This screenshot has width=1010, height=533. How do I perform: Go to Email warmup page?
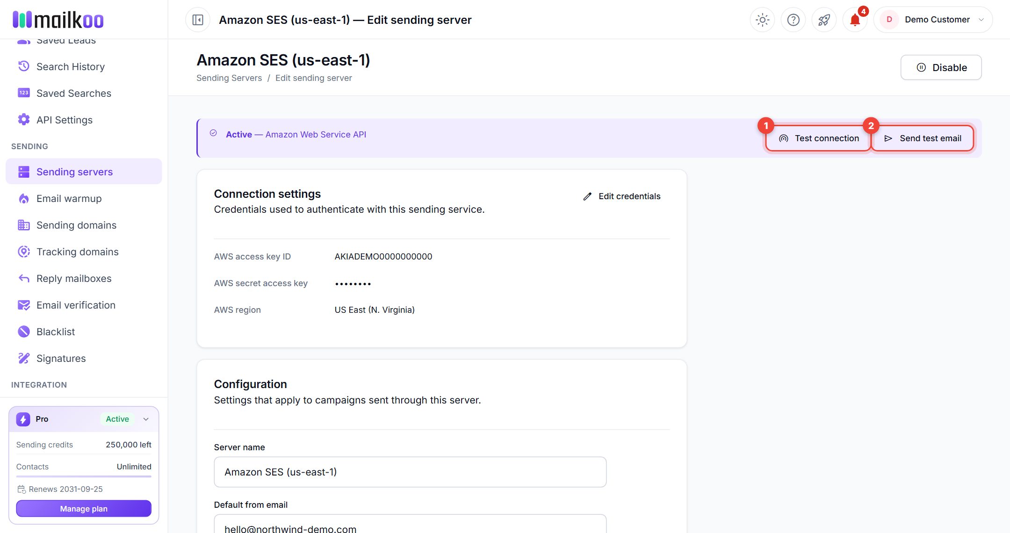pyautogui.click(x=84, y=198)
